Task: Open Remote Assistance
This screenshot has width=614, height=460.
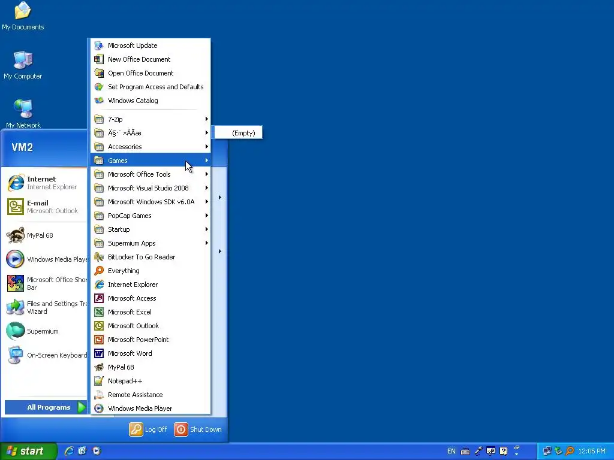Action: 151,395
